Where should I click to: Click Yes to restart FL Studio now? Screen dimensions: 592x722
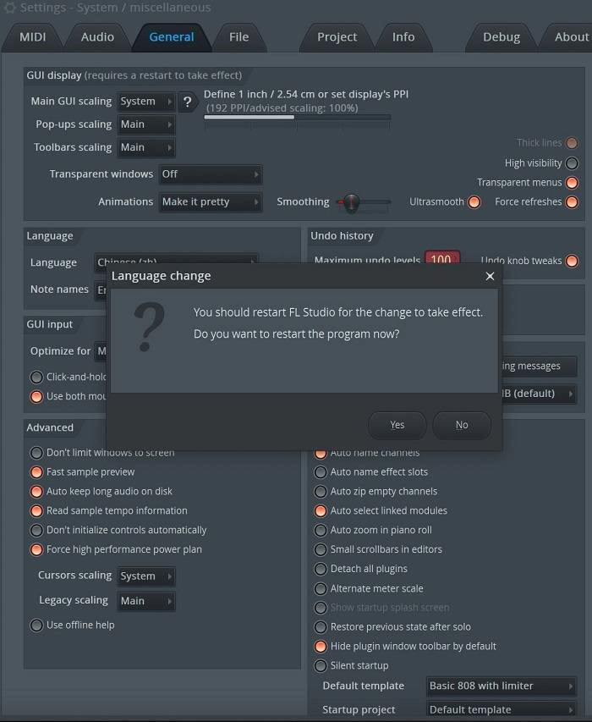(x=397, y=425)
